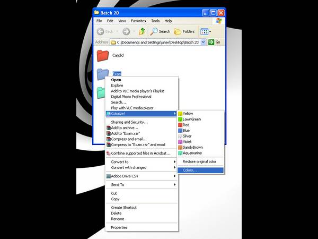Open the Search pane from toolbar
The image size is (318, 239).
160,31
